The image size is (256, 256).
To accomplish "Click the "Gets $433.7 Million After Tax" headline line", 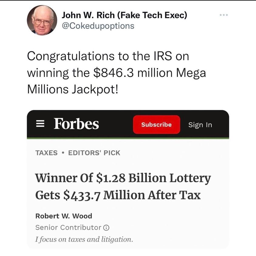I will (x=118, y=195).
